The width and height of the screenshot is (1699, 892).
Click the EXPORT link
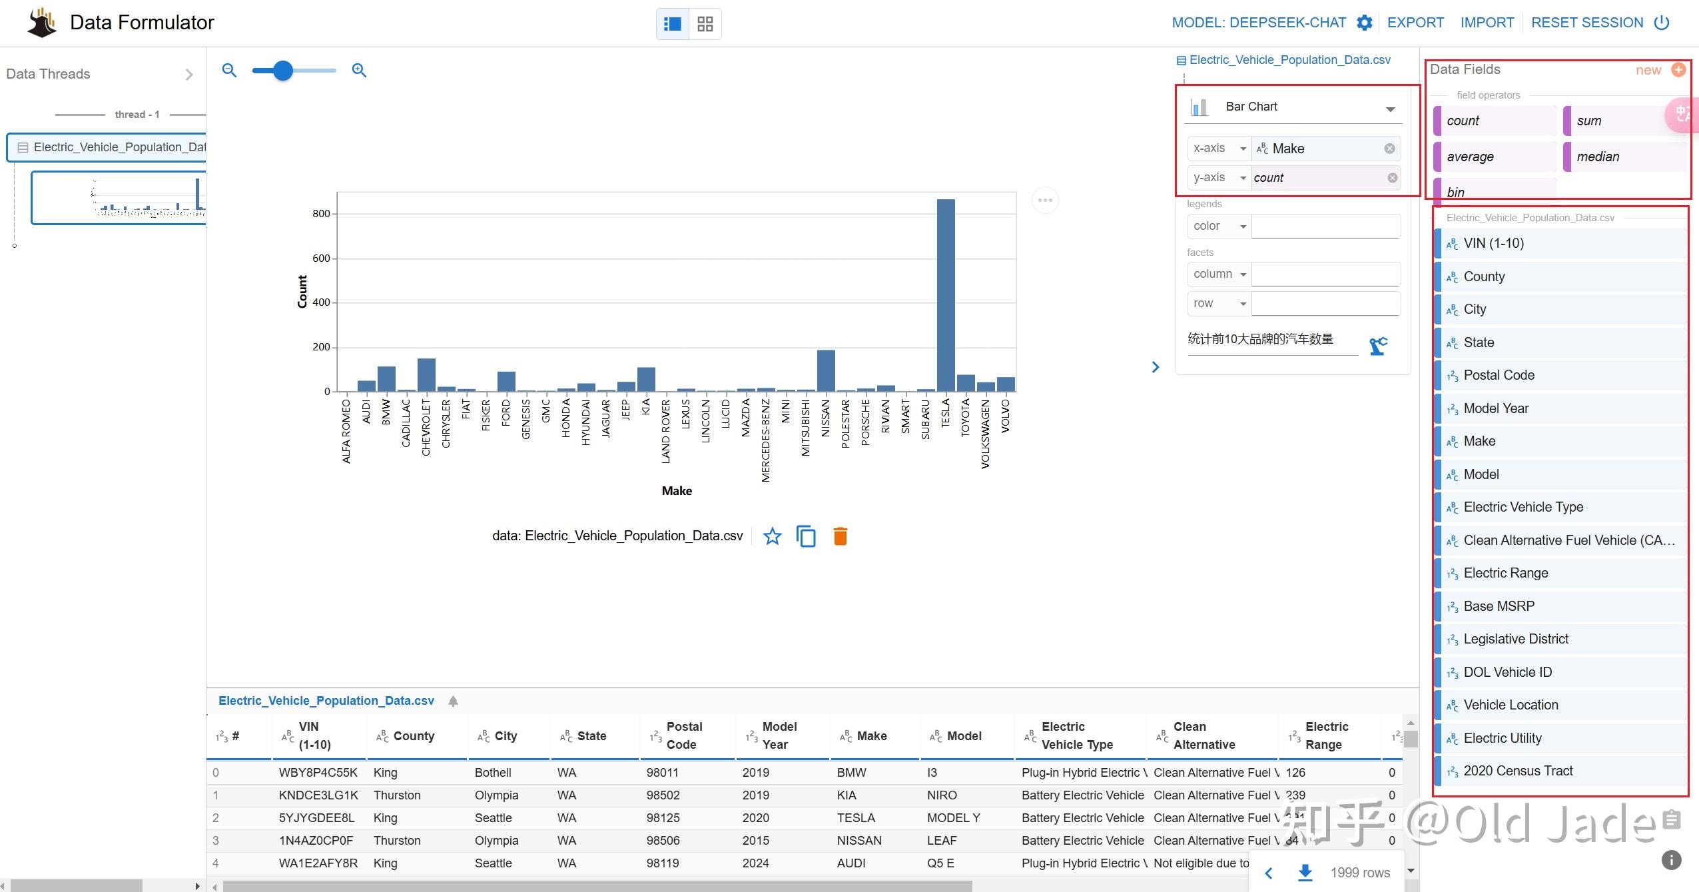pos(1415,22)
